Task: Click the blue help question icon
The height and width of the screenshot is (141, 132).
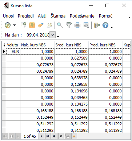Action: (105, 25)
